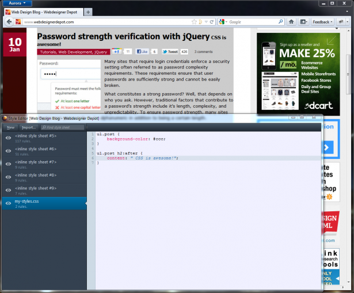This screenshot has height=293, width=354.
Task: Click the background-color property in editor
Action: [127, 139]
